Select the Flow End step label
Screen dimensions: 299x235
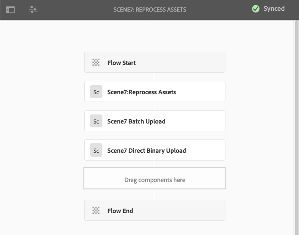tap(120, 211)
